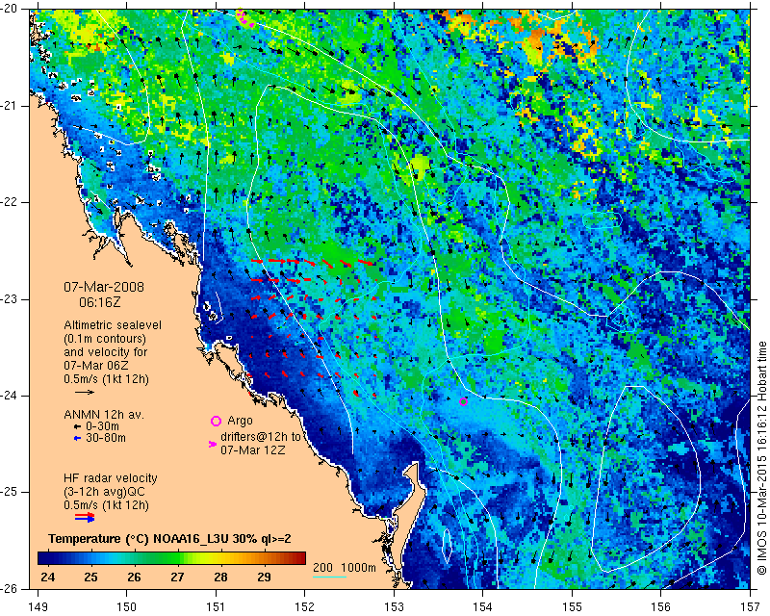Click the '30-80m' depth label

click(x=106, y=438)
